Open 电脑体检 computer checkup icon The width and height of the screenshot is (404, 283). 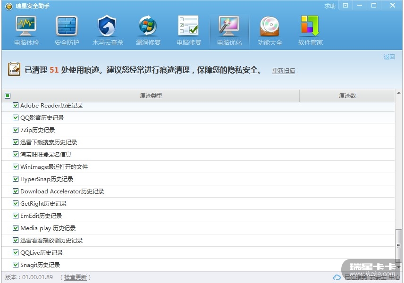pos(26,26)
